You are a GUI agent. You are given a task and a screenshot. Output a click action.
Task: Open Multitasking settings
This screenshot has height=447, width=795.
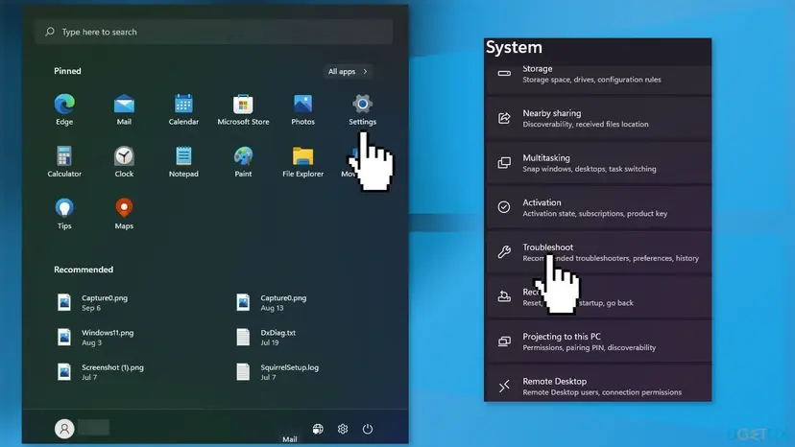(598, 163)
